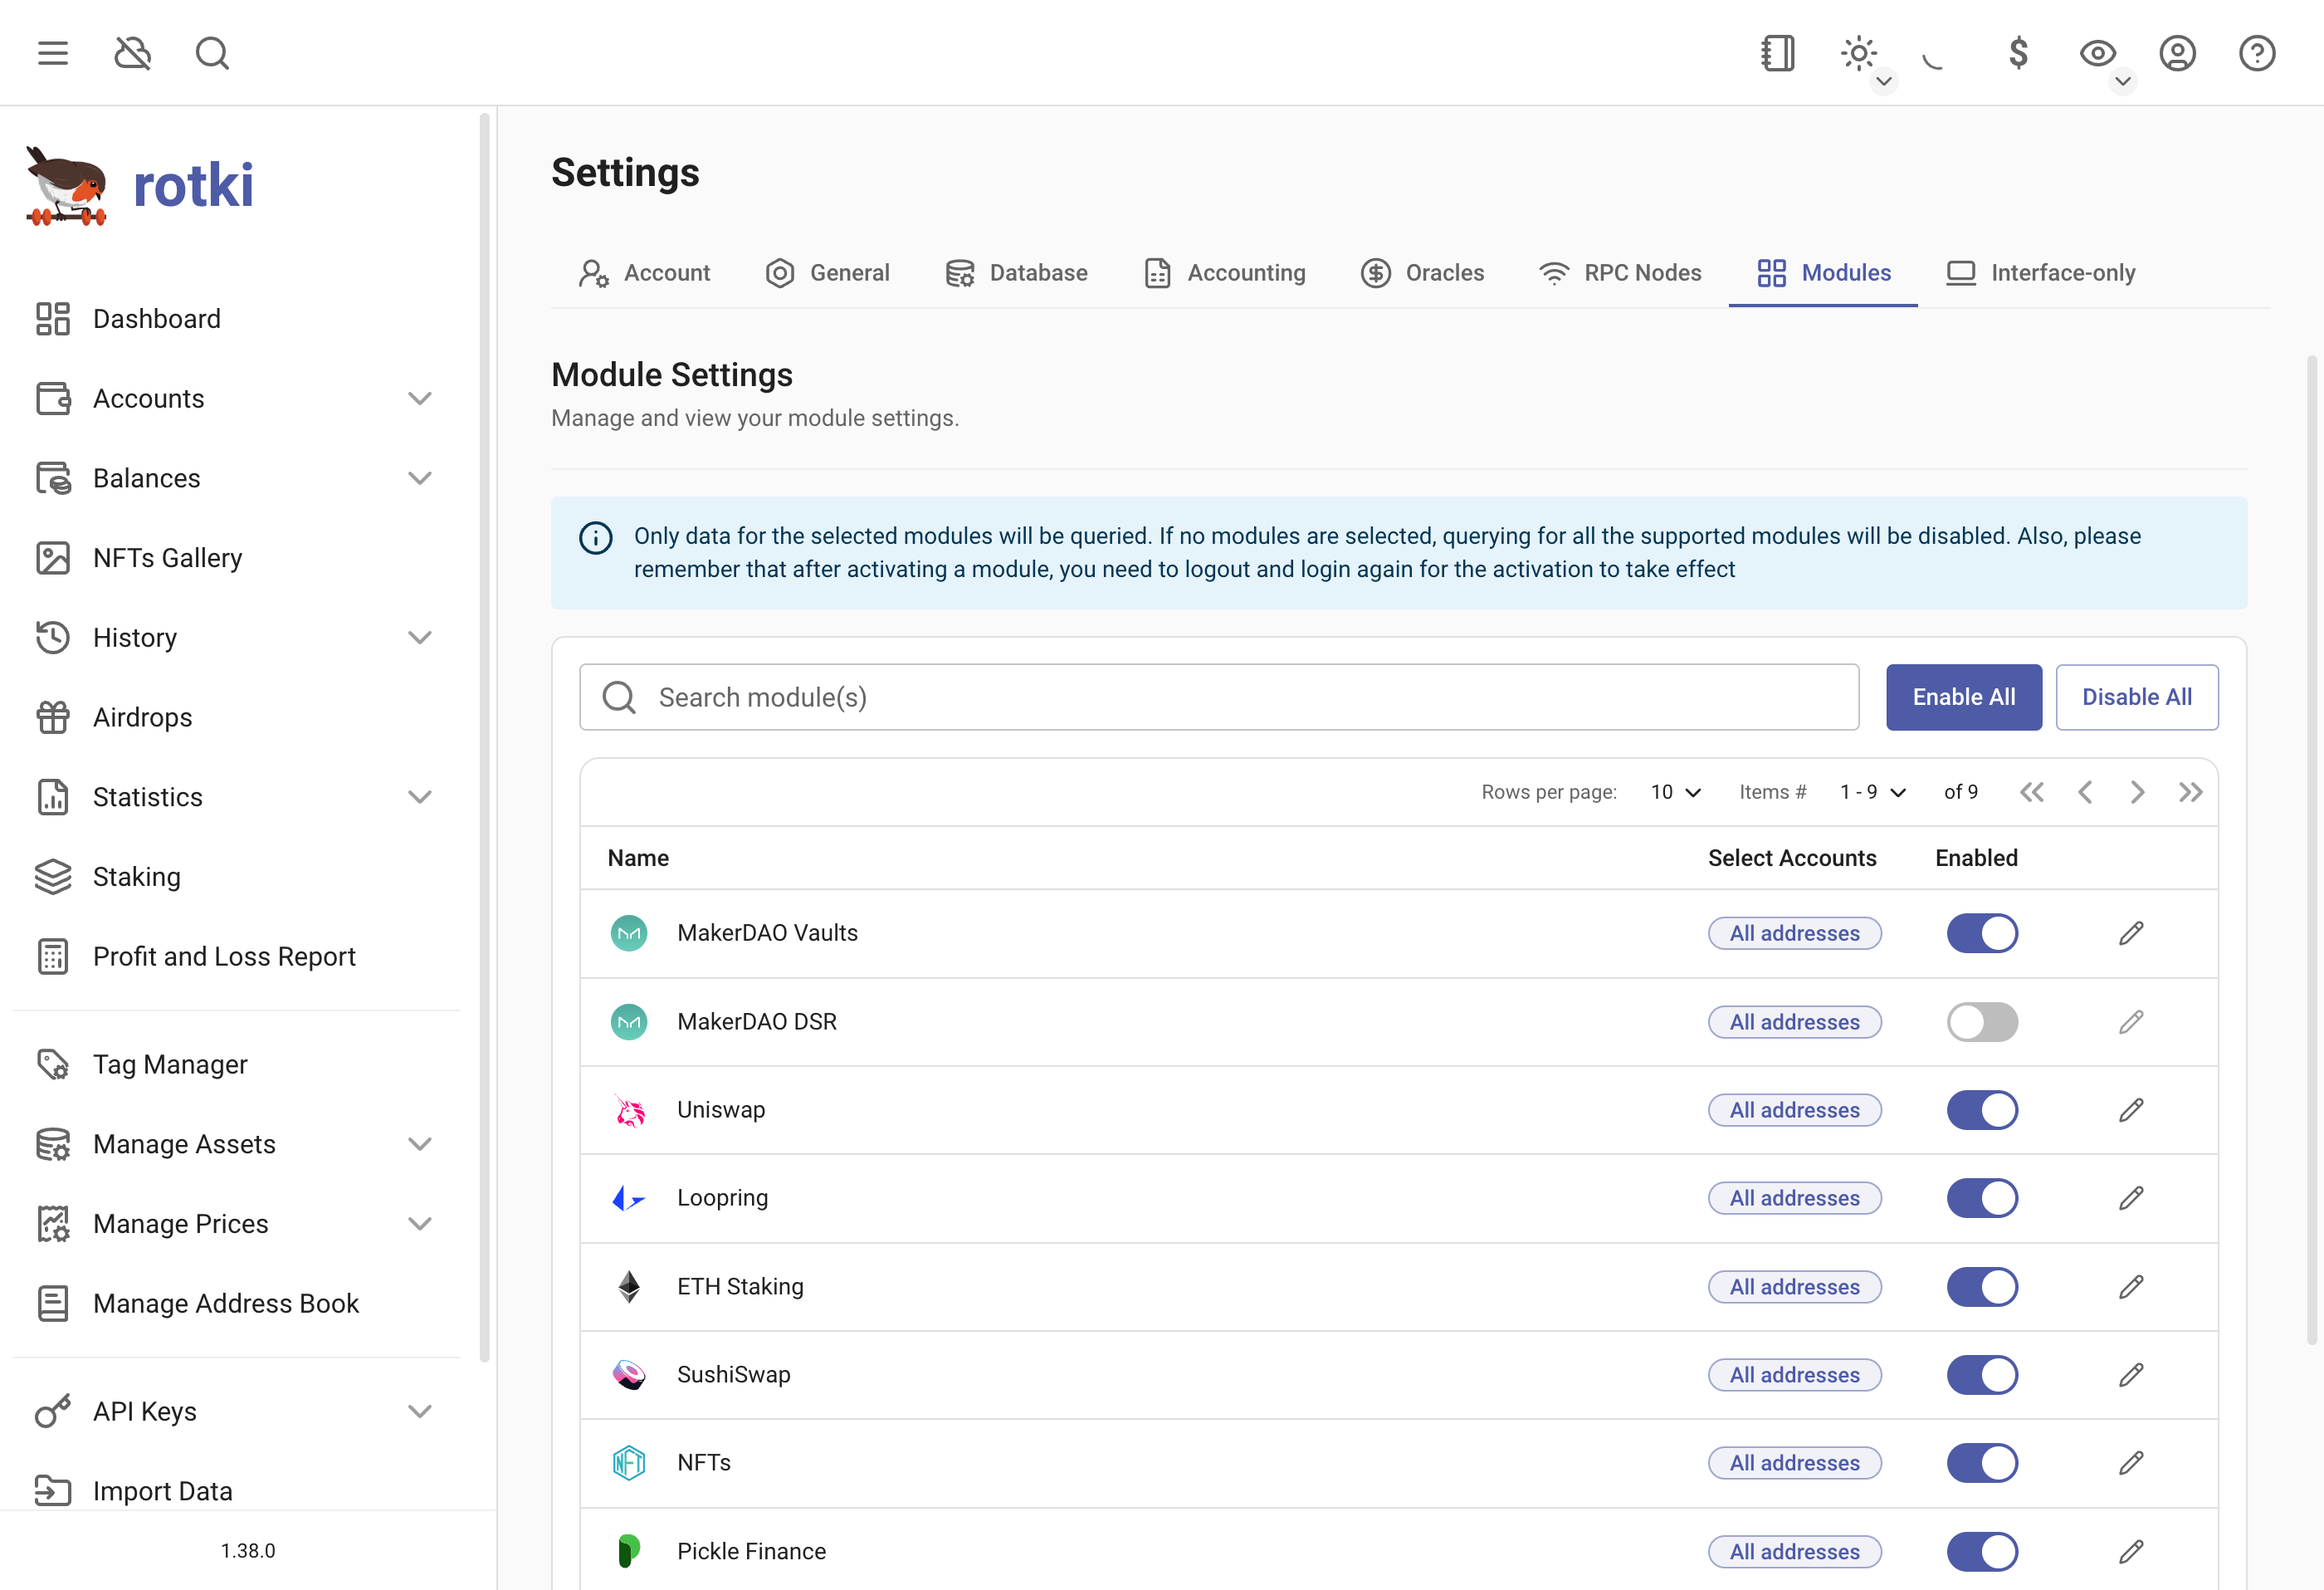Toggle the SushiSwap module switch
The height and width of the screenshot is (1590, 2324).
(1982, 1375)
